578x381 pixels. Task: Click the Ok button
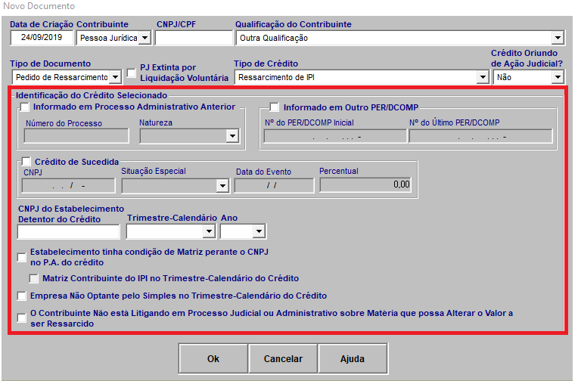[213, 359]
